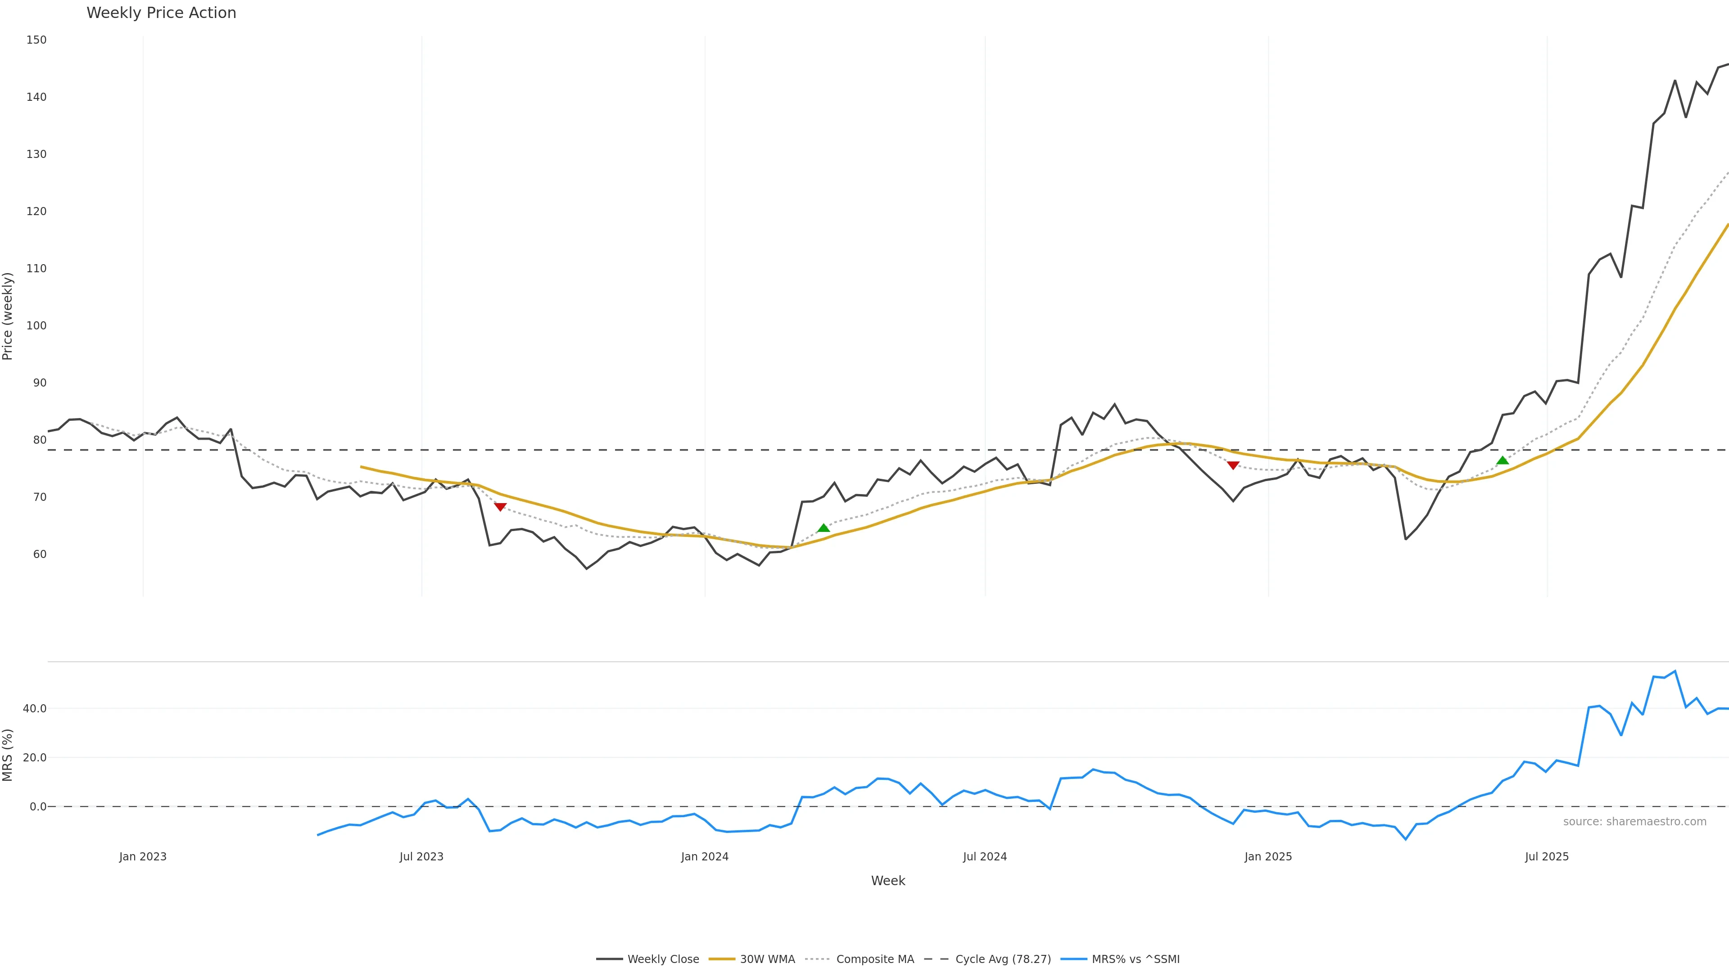This screenshot has height=972, width=1729.
Task: Click the gold 30W WMA legend swatch
Action: (x=721, y=959)
